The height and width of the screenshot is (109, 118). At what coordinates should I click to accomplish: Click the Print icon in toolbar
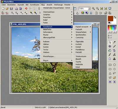click(17, 9)
